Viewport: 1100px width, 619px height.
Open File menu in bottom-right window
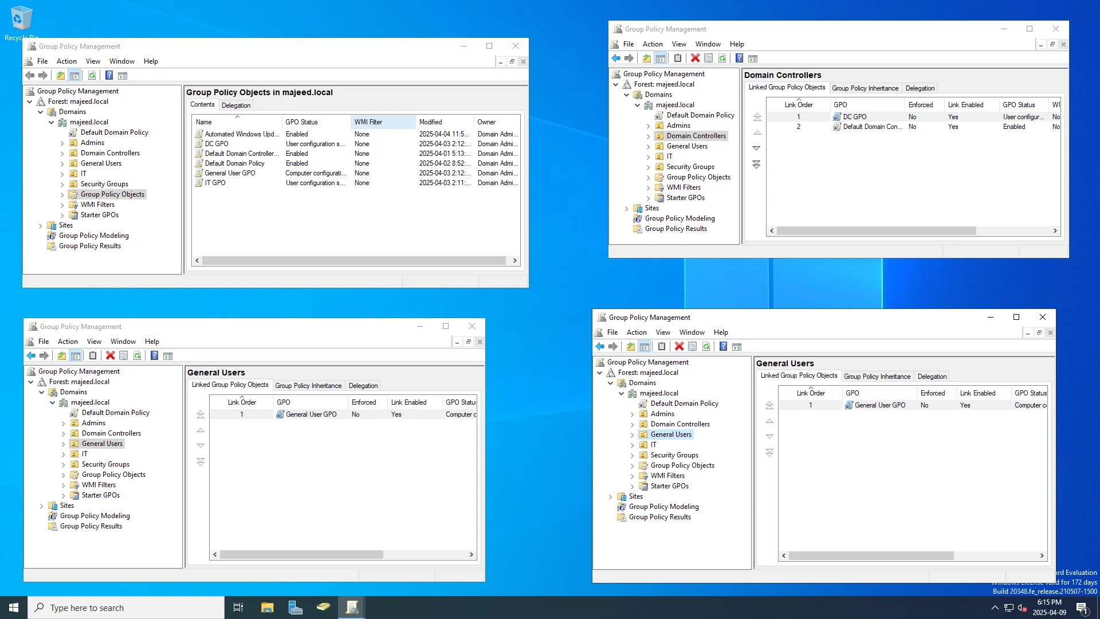click(612, 332)
